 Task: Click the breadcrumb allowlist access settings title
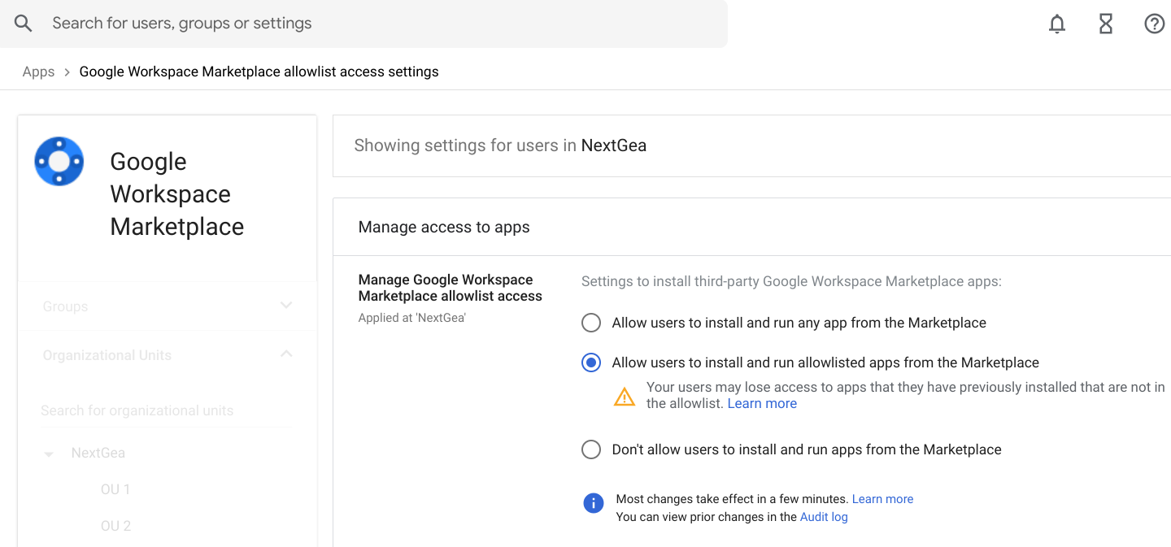259,72
